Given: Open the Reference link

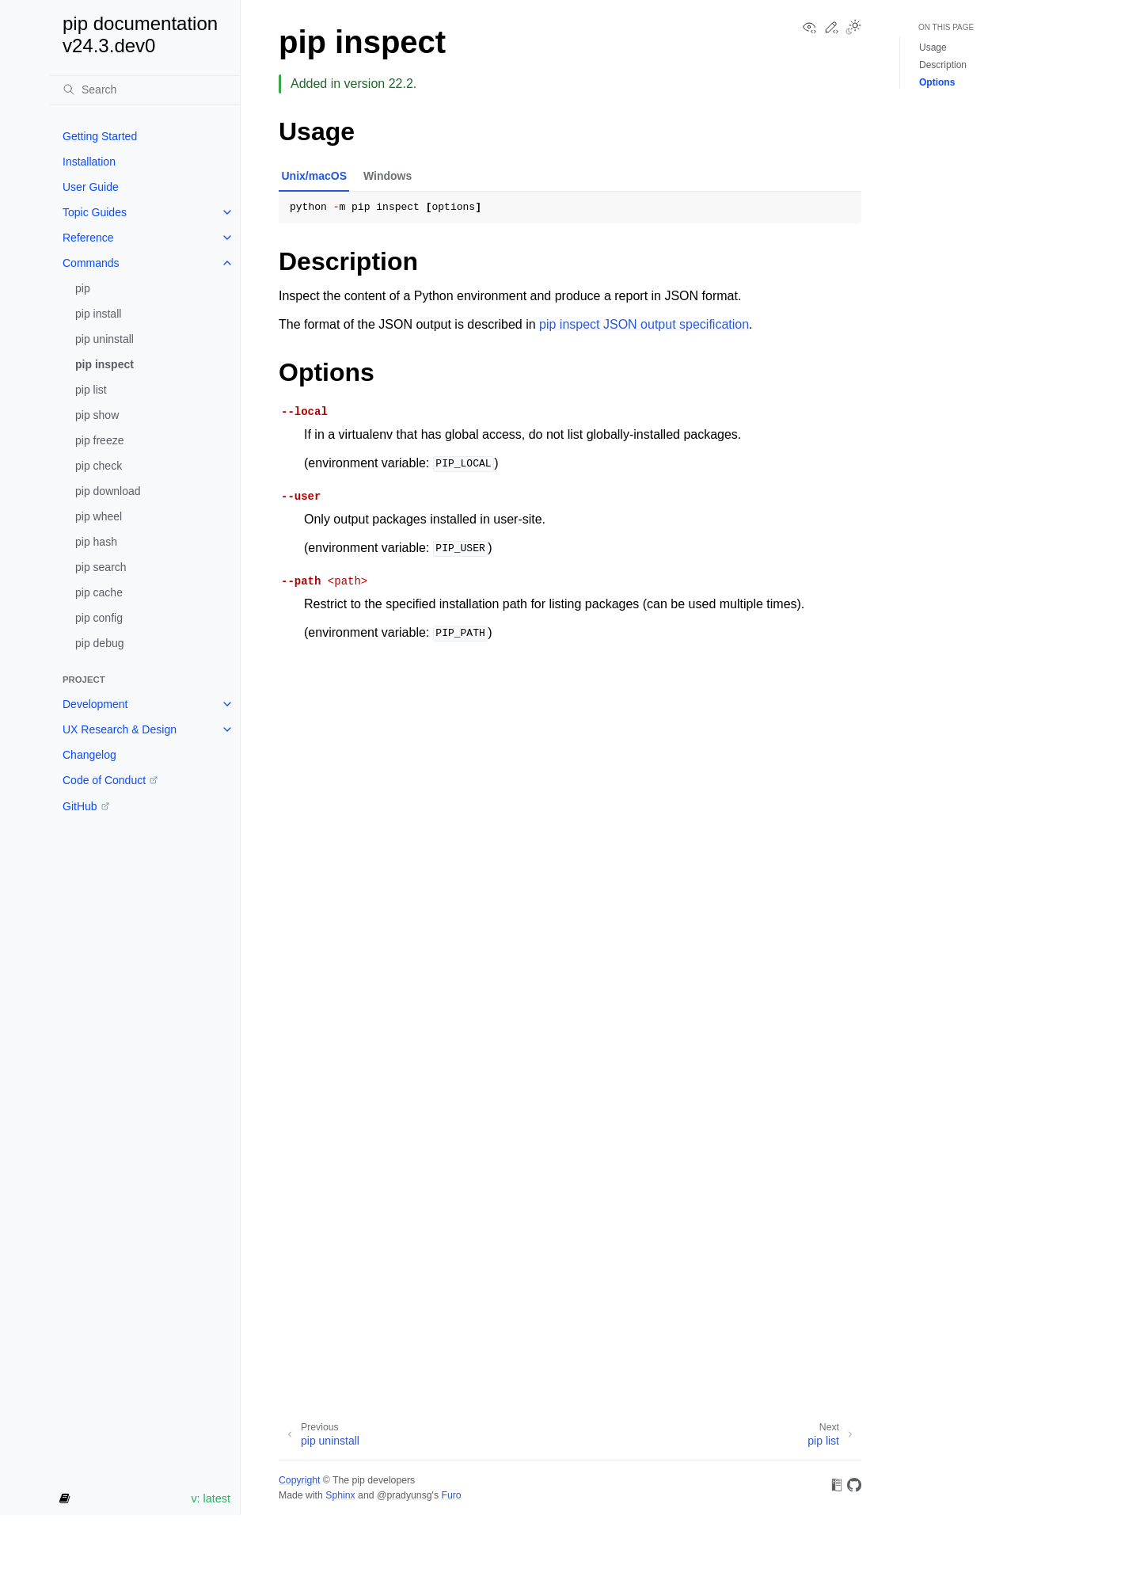Looking at the screenshot, I should pos(88,238).
